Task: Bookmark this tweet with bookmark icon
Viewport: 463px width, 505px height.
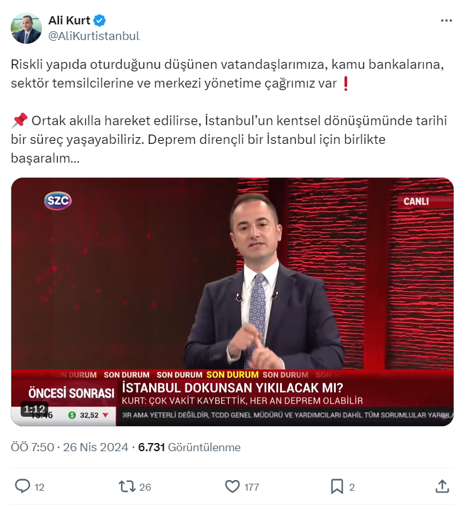Action: [x=337, y=487]
